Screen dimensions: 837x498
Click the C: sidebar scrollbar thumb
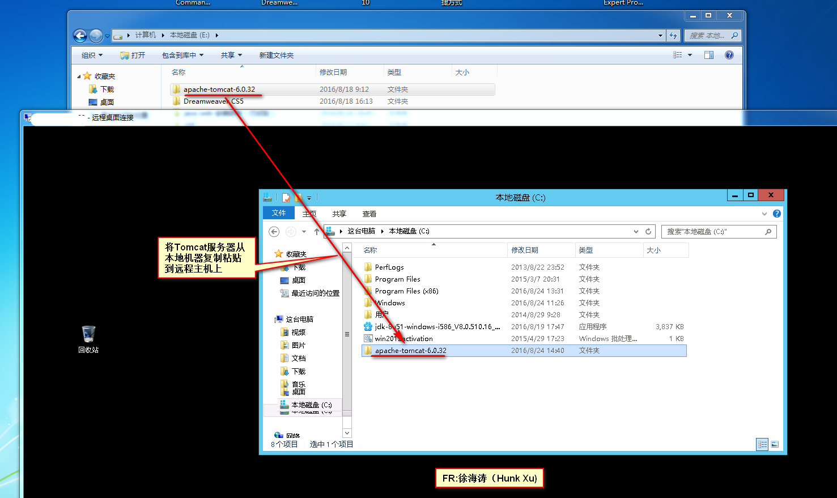pyautogui.click(x=347, y=334)
